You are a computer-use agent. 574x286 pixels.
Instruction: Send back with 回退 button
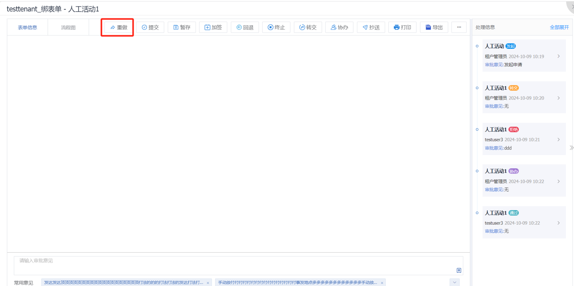click(x=245, y=27)
